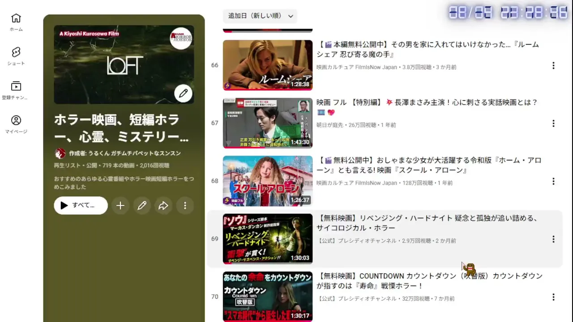Image resolution: width=573 pixels, height=322 pixels.
Task: Click the playlist title ホラー映画、短編ホラー、心霊、ミステリー
Action: [121, 128]
